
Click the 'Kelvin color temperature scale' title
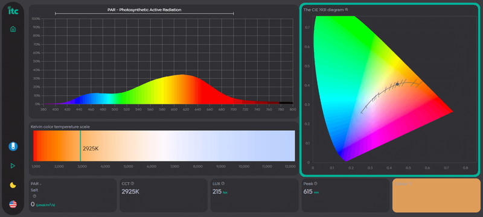pyautogui.click(x=60, y=127)
